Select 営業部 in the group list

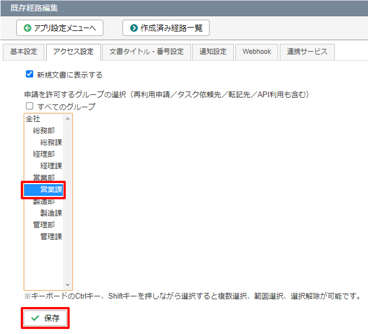[x=44, y=177]
